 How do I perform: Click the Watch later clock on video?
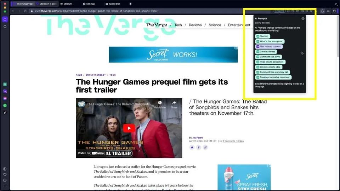[x=160, y=104]
